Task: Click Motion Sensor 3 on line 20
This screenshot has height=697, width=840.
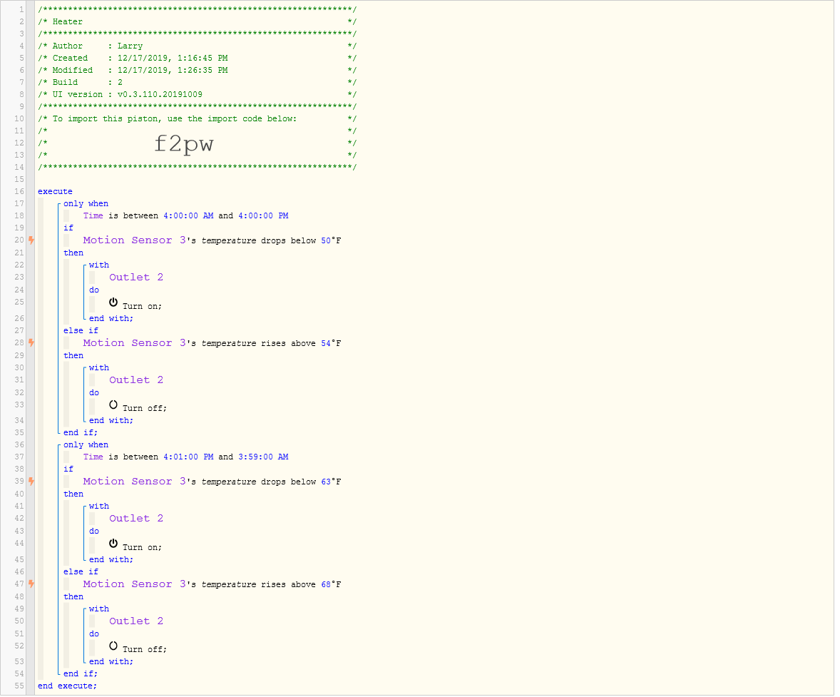Action: click(x=135, y=240)
